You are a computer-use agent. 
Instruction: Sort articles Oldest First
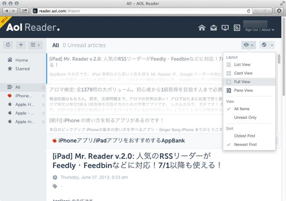coord(249,136)
